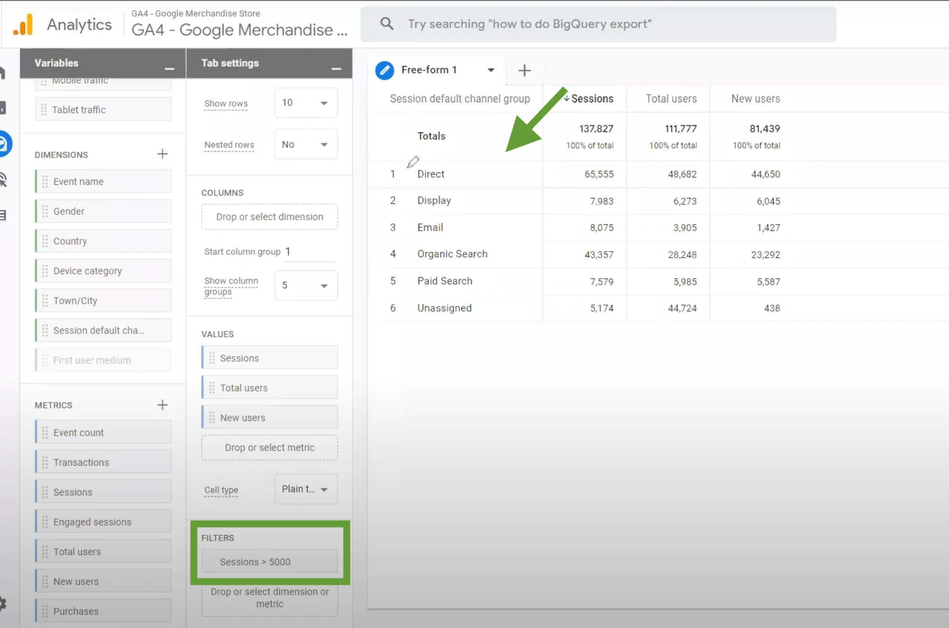Grab the Event count metric drag handle

pyautogui.click(x=45, y=432)
